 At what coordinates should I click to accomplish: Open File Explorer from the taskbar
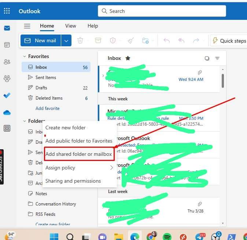[119, 237]
